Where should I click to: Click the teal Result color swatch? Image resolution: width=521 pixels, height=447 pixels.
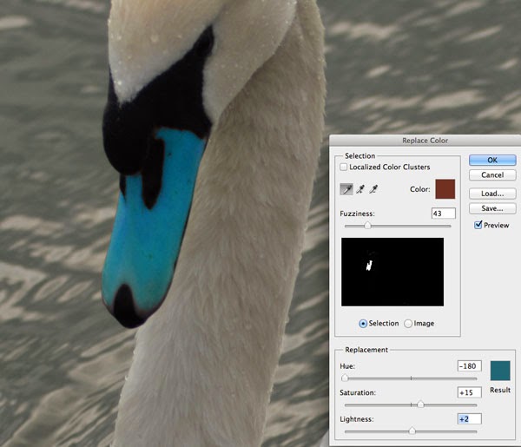tap(500, 371)
